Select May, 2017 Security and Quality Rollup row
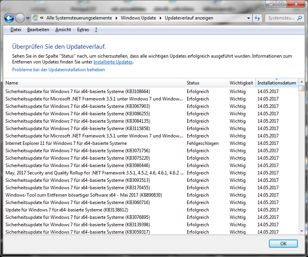Screen dimensions: 308x257 [x=151, y=173]
